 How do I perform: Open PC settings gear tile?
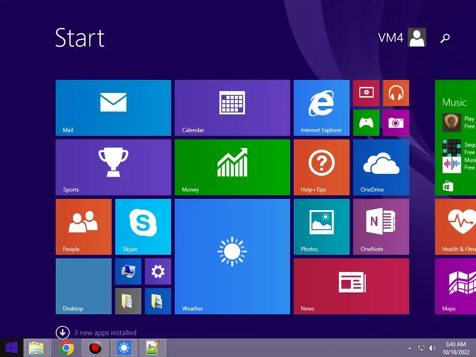pyautogui.click(x=158, y=271)
